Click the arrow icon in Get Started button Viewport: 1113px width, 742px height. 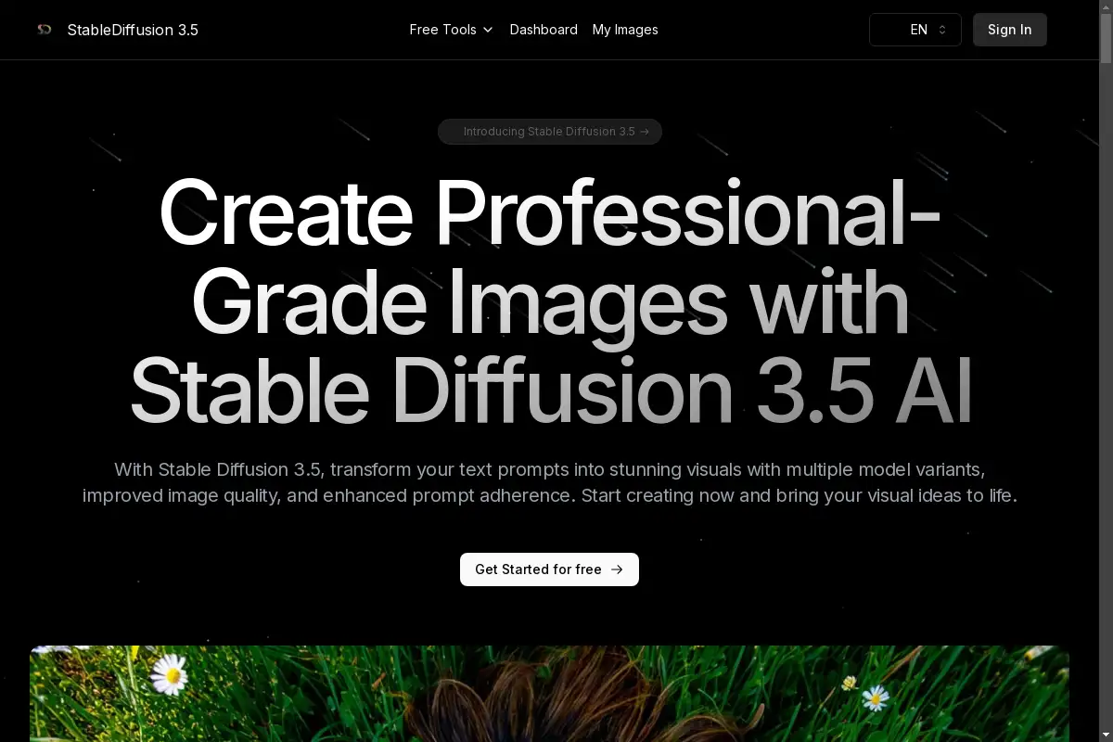tap(616, 569)
